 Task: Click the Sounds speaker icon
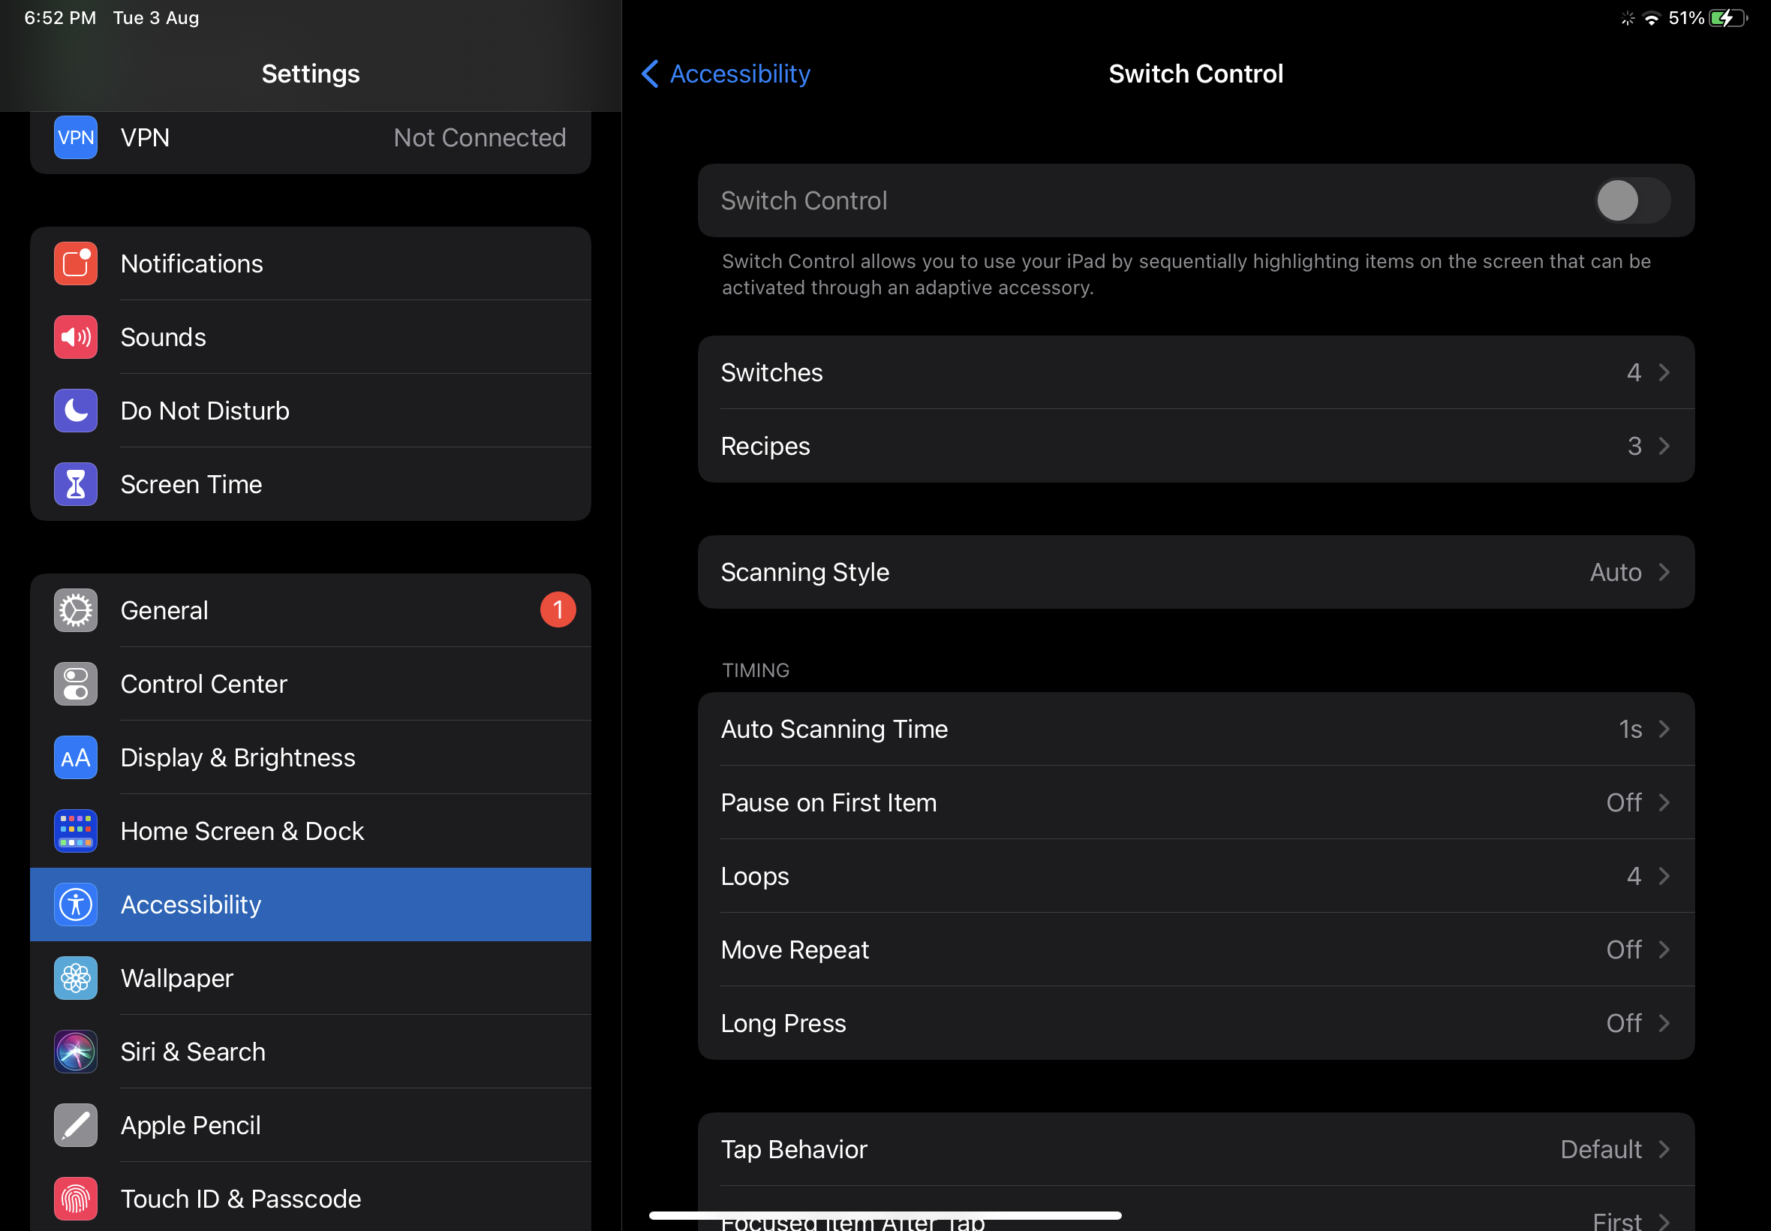pos(76,337)
